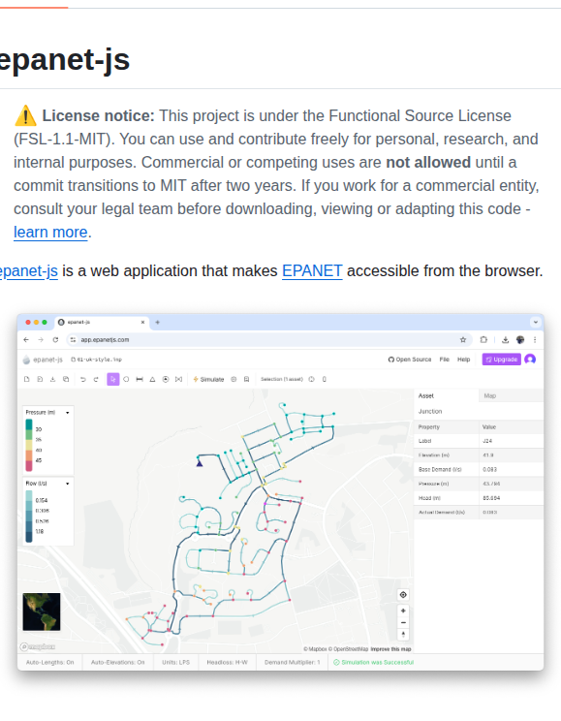This screenshot has width=561, height=721.
Task: Click the Junction asset type heading
Action: 430,412
